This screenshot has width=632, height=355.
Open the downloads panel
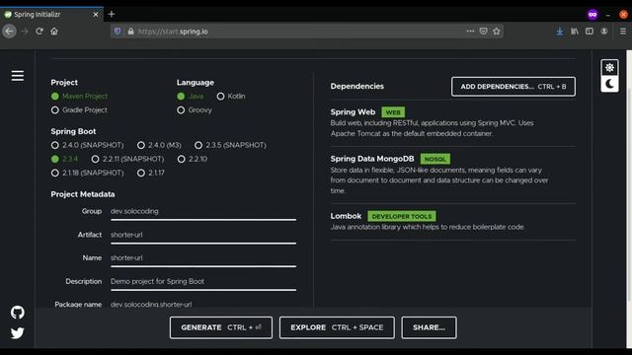coord(560,32)
